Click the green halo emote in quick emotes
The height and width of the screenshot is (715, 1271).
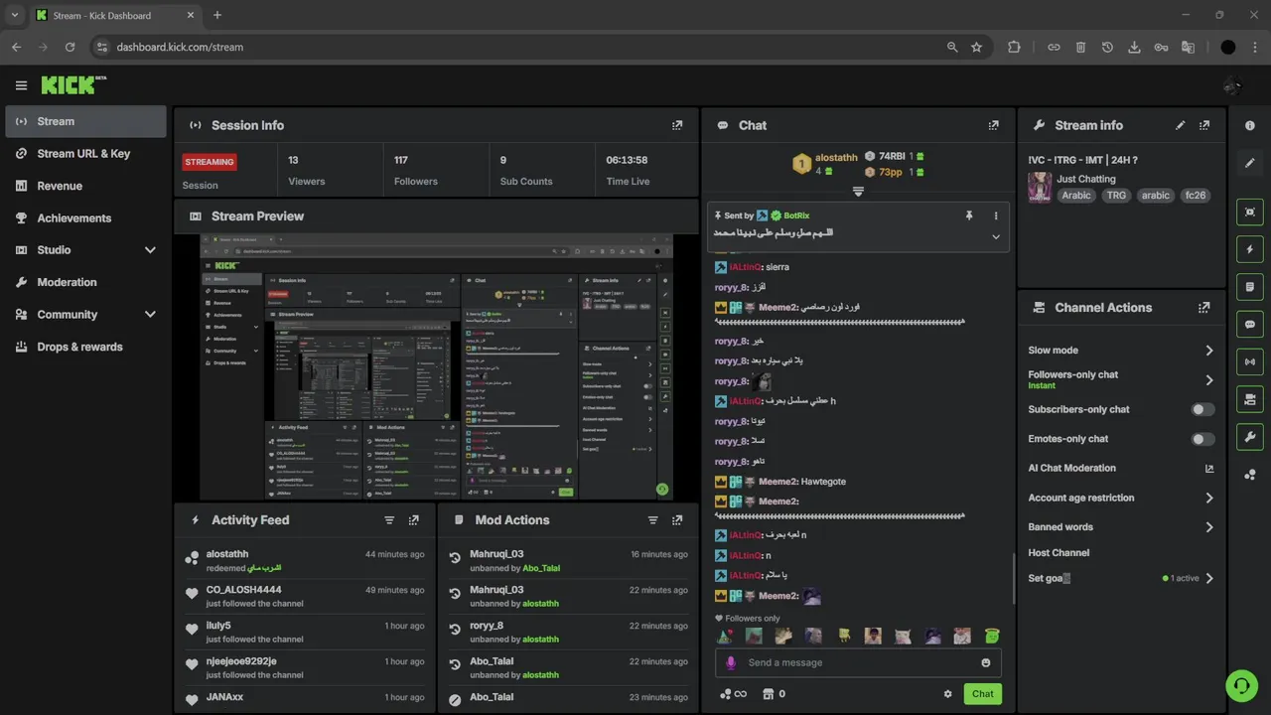pyautogui.click(x=991, y=636)
